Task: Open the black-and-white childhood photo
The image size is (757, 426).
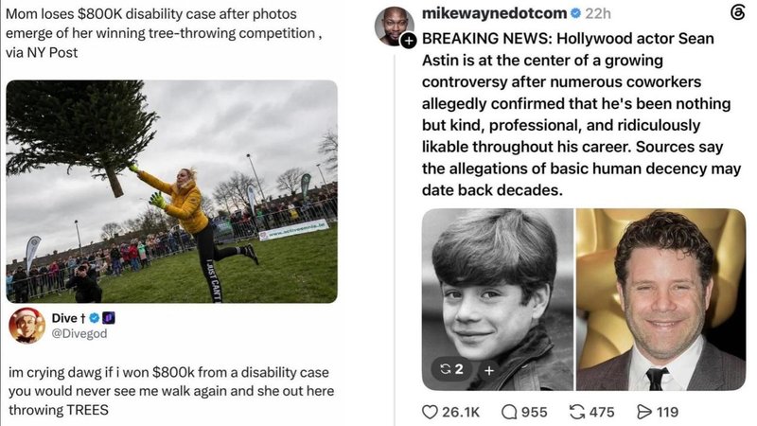Action: click(498, 299)
